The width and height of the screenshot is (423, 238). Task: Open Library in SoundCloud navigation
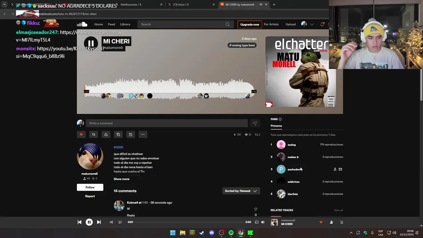pos(125,24)
